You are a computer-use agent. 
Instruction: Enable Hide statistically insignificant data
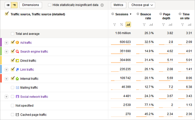(50, 5)
